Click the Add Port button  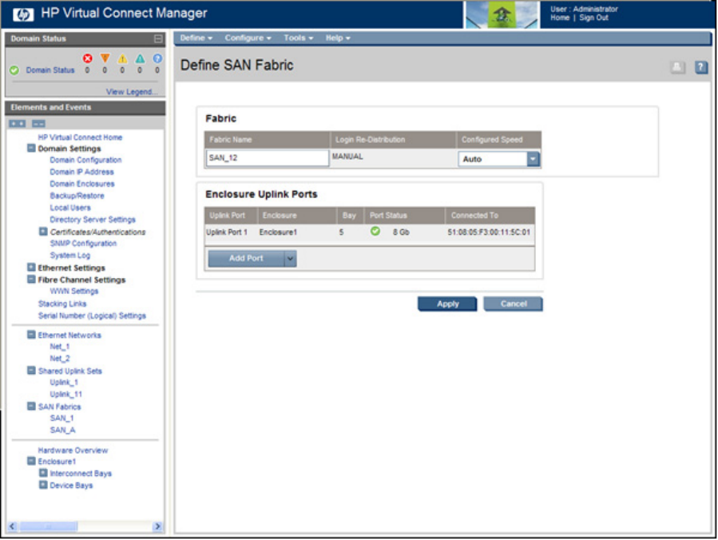(246, 259)
